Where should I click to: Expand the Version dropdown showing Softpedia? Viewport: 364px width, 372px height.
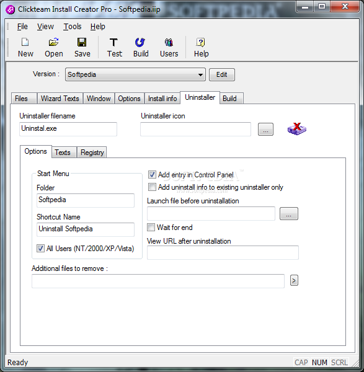pos(135,74)
